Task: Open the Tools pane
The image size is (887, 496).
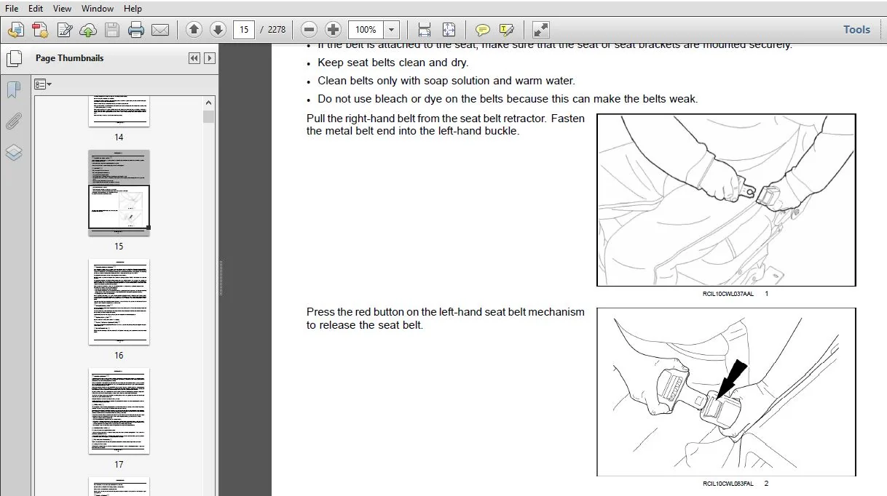Action: (856, 30)
